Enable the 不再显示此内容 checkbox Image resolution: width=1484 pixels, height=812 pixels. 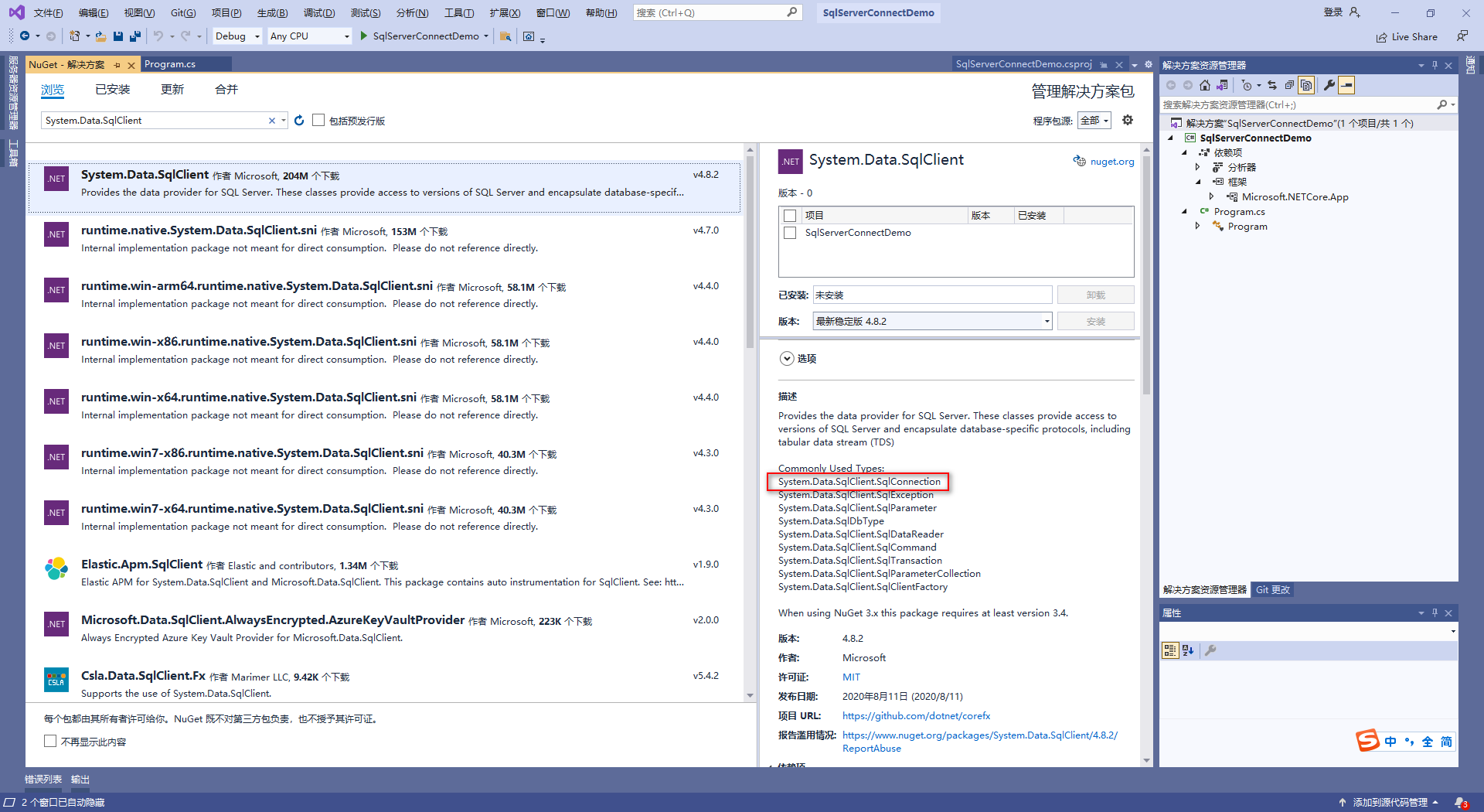tap(50, 741)
